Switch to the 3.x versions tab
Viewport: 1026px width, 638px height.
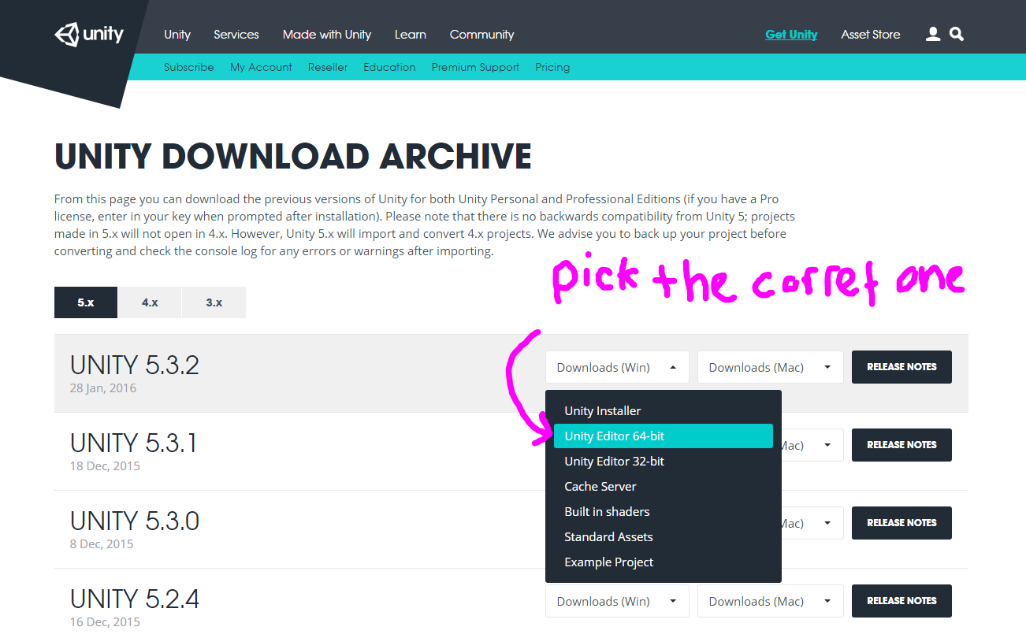[x=213, y=302]
